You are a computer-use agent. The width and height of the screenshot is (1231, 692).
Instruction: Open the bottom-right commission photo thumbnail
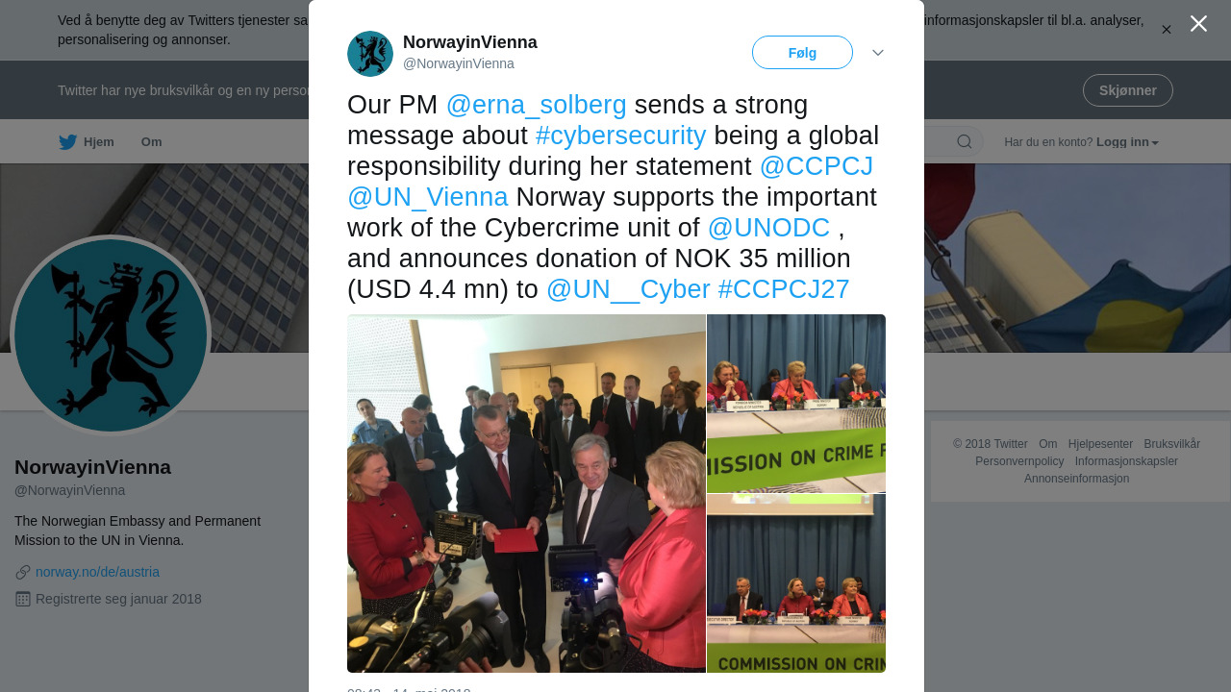pos(796,583)
